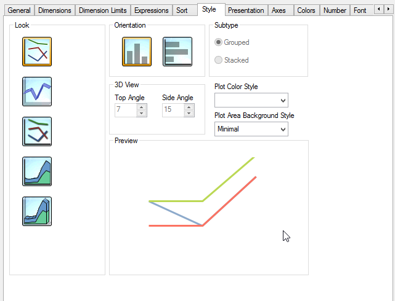Select the Grouped subtype radio button
The image size is (395, 301).
pyautogui.click(x=219, y=42)
